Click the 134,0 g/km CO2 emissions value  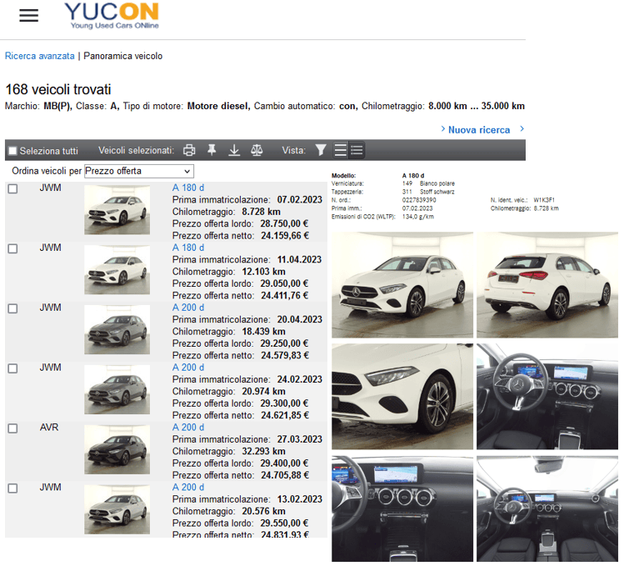coord(418,217)
